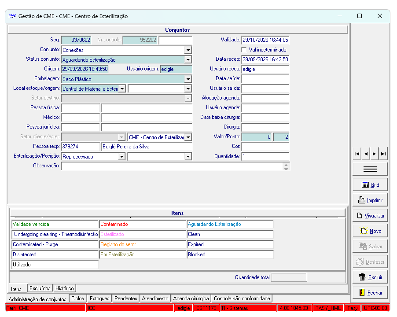397x317 pixels.
Task: Go to the last record
Action: (x=383, y=154)
